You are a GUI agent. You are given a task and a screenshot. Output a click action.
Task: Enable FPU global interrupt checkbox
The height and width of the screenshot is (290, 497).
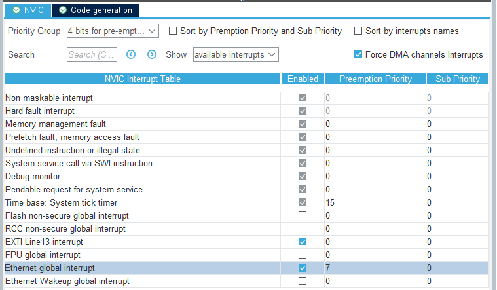pyautogui.click(x=302, y=255)
